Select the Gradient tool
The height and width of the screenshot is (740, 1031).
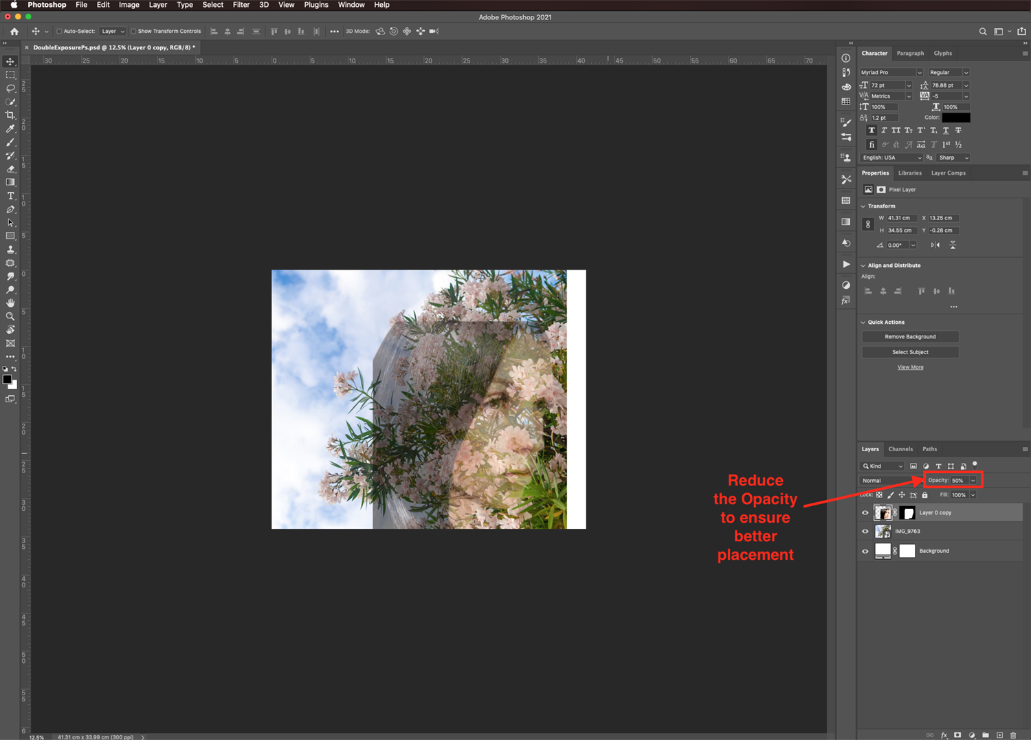tap(10, 182)
